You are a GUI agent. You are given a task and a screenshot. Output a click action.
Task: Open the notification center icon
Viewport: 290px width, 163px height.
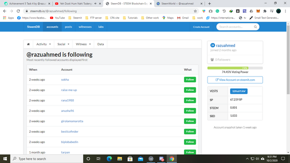pos(283,159)
